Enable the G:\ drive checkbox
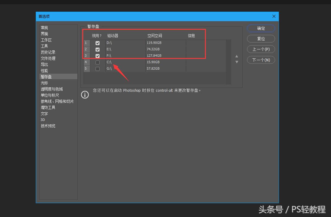Screen dimensions: 331x217 click(98, 68)
